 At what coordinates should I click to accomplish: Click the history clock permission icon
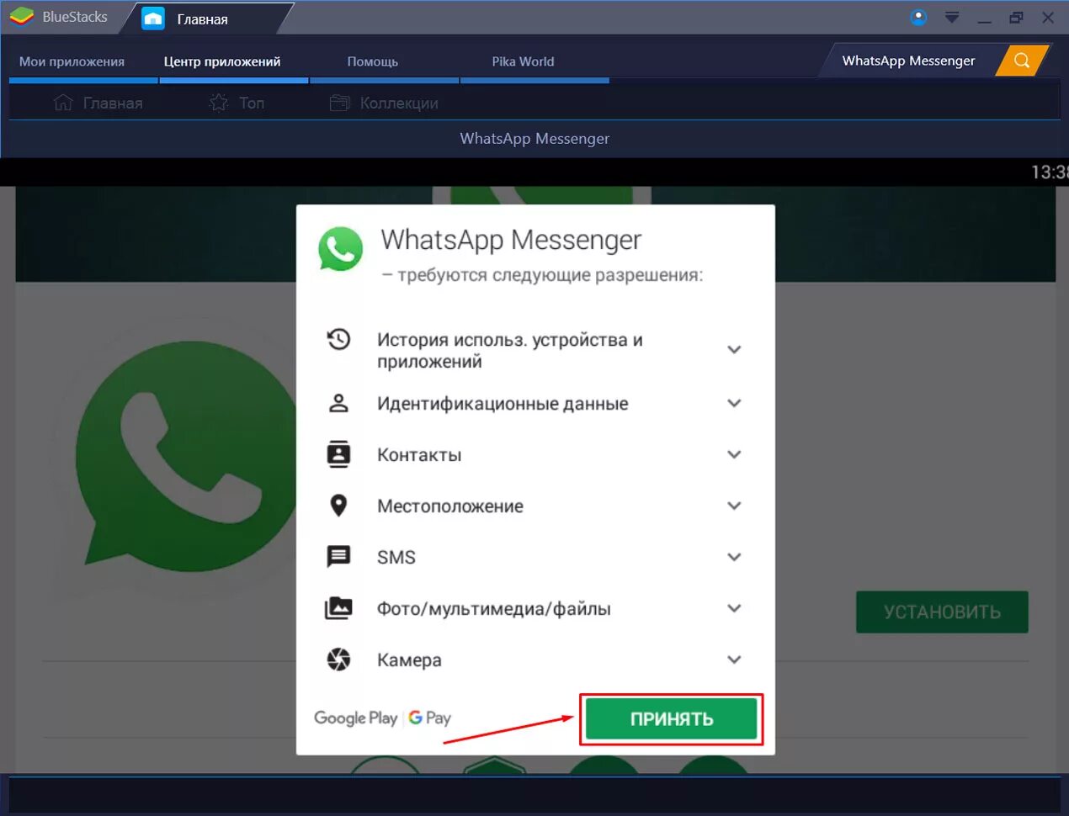(338, 339)
